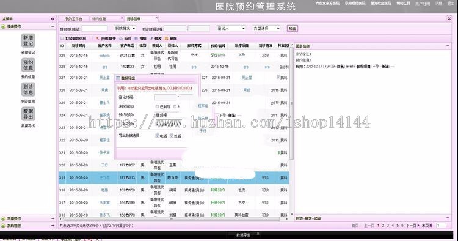Toggle the 姓名 checkbox in export dialog
Screen dimensions: 458x241
point(172,135)
